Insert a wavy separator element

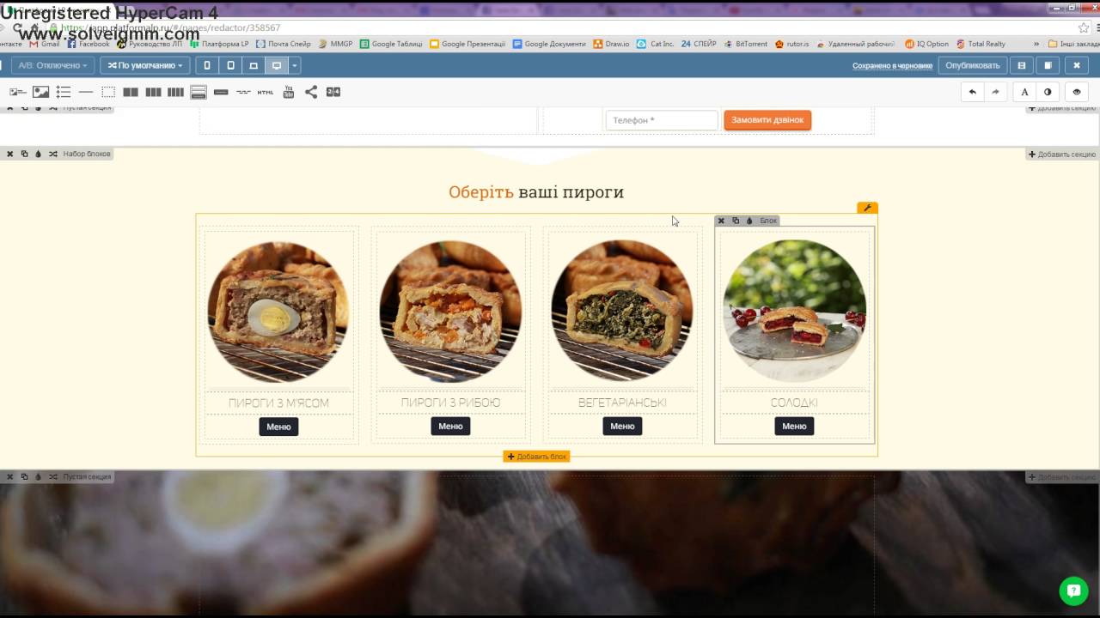point(243,92)
